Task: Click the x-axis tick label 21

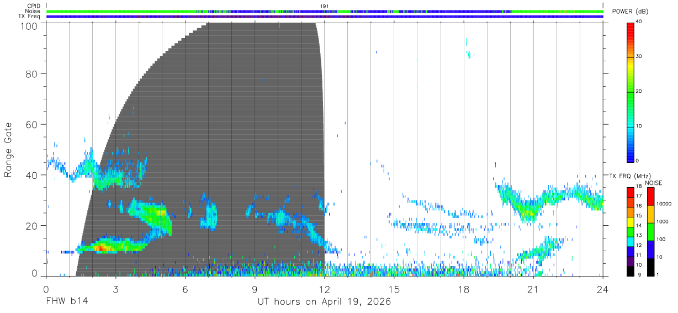Action: click(533, 289)
